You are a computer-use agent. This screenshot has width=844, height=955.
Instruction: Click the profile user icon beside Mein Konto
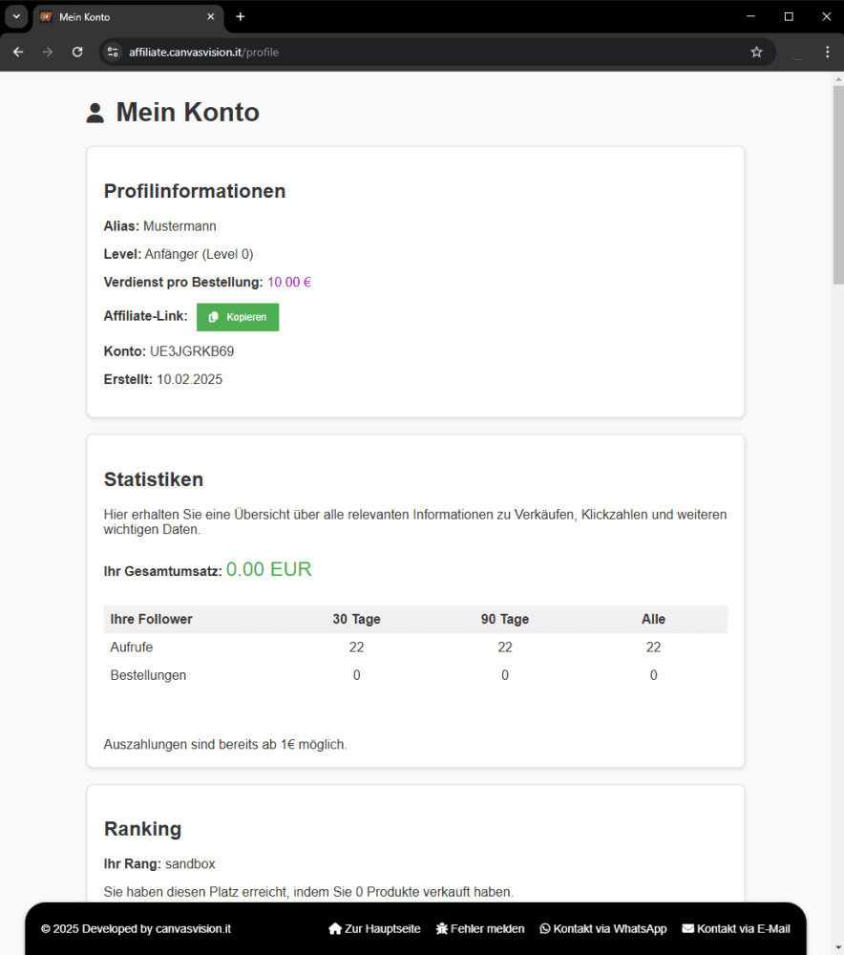[95, 113]
